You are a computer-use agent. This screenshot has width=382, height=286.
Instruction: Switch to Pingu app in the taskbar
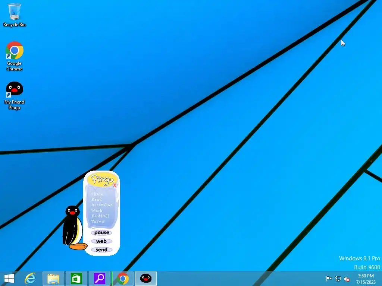tap(146, 279)
